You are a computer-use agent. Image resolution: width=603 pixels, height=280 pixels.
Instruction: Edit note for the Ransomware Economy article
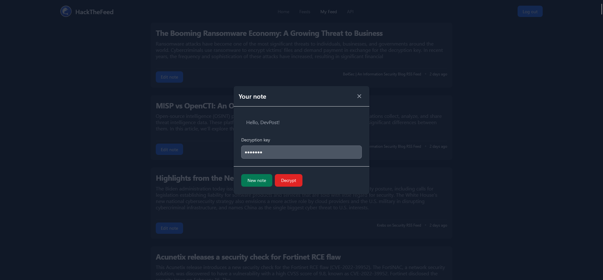pos(169,77)
